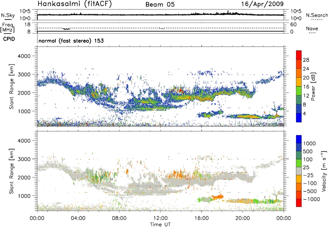Click the "−25" Velocity colorbar value
The width and height of the screenshot is (328, 227).
[x=308, y=175]
